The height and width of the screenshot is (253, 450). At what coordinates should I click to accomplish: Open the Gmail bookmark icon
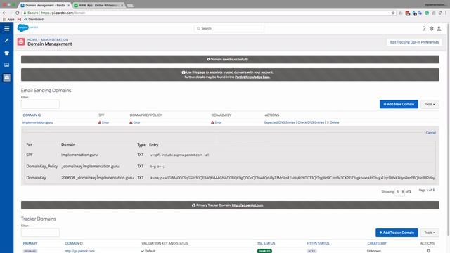(x=19, y=19)
